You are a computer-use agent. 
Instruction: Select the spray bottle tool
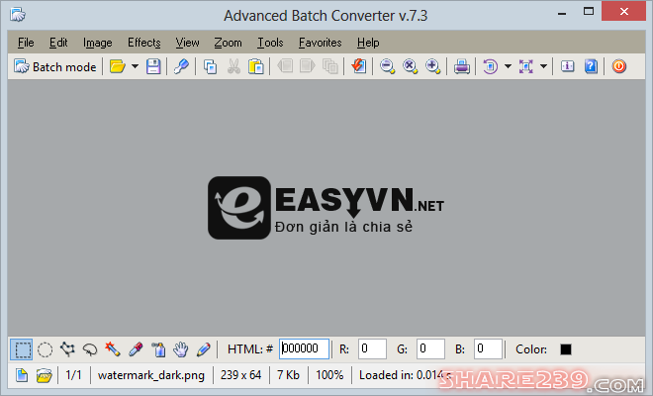(x=158, y=349)
